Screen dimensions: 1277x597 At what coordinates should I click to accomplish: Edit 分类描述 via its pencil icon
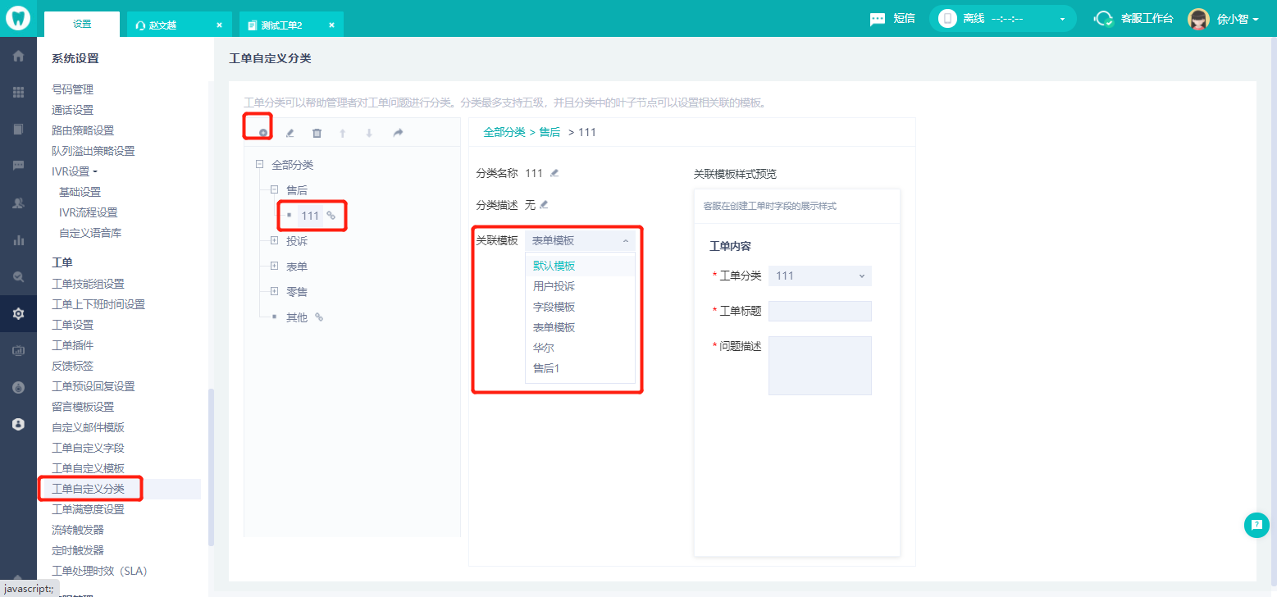(543, 204)
